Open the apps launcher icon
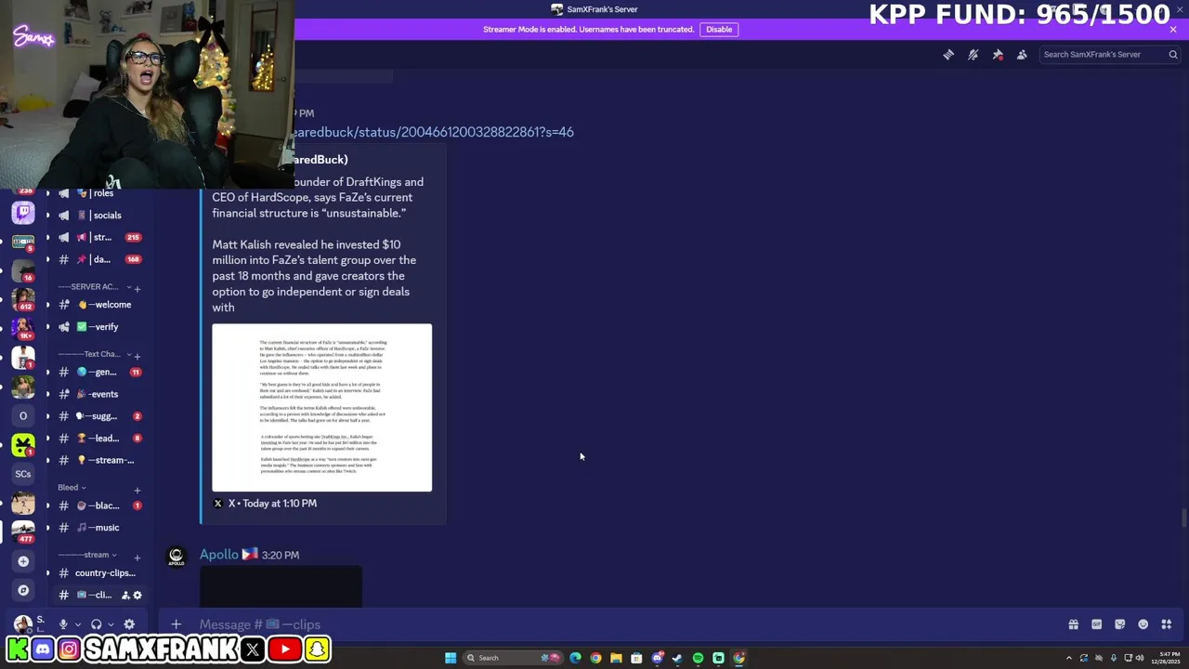The width and height of the screenshot is (1189, 669). click(1166, 624)
